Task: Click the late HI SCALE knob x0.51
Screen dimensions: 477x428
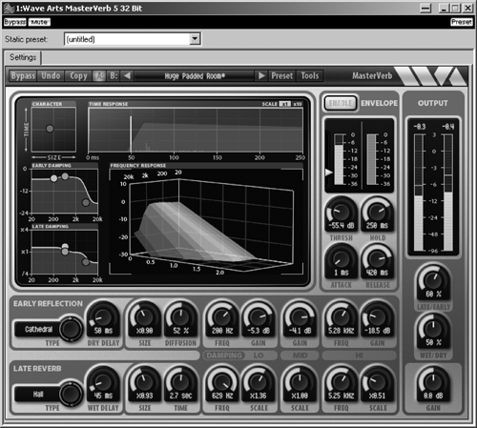Action: pyautogui.click(x=377, y=382)
